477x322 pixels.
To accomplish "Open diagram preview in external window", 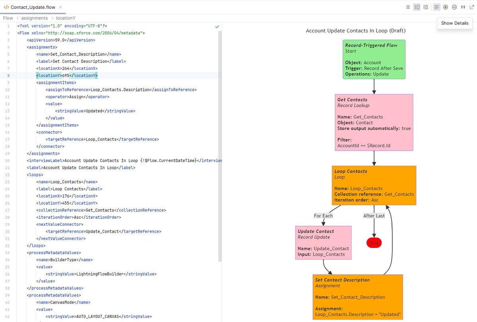I will (x=473, y=7).
